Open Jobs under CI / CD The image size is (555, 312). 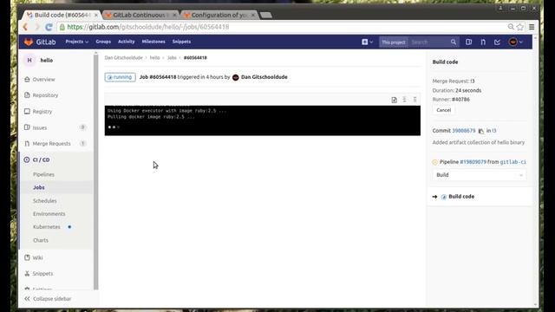(38, 187)
